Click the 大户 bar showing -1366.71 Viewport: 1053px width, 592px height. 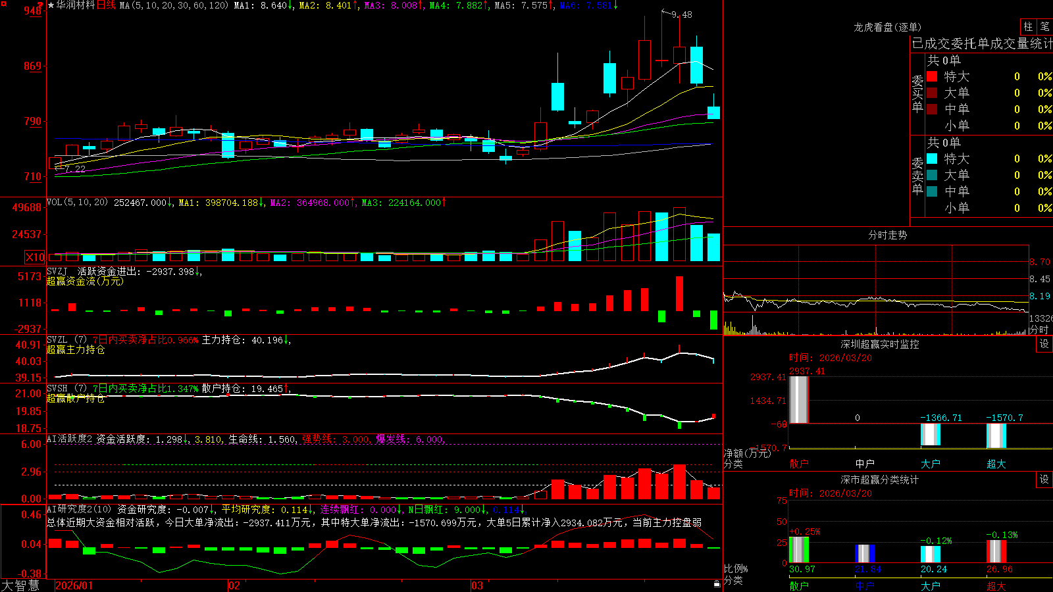pyautogui.click(x=931, y=435)
